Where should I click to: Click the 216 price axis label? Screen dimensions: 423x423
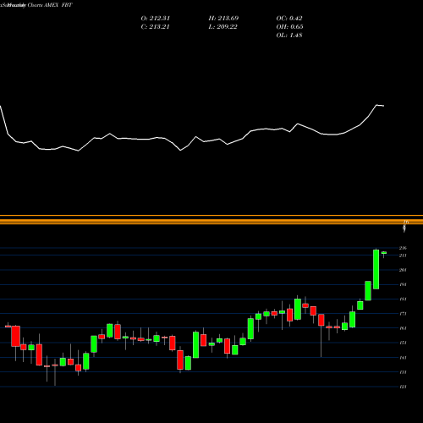(403, 248)
